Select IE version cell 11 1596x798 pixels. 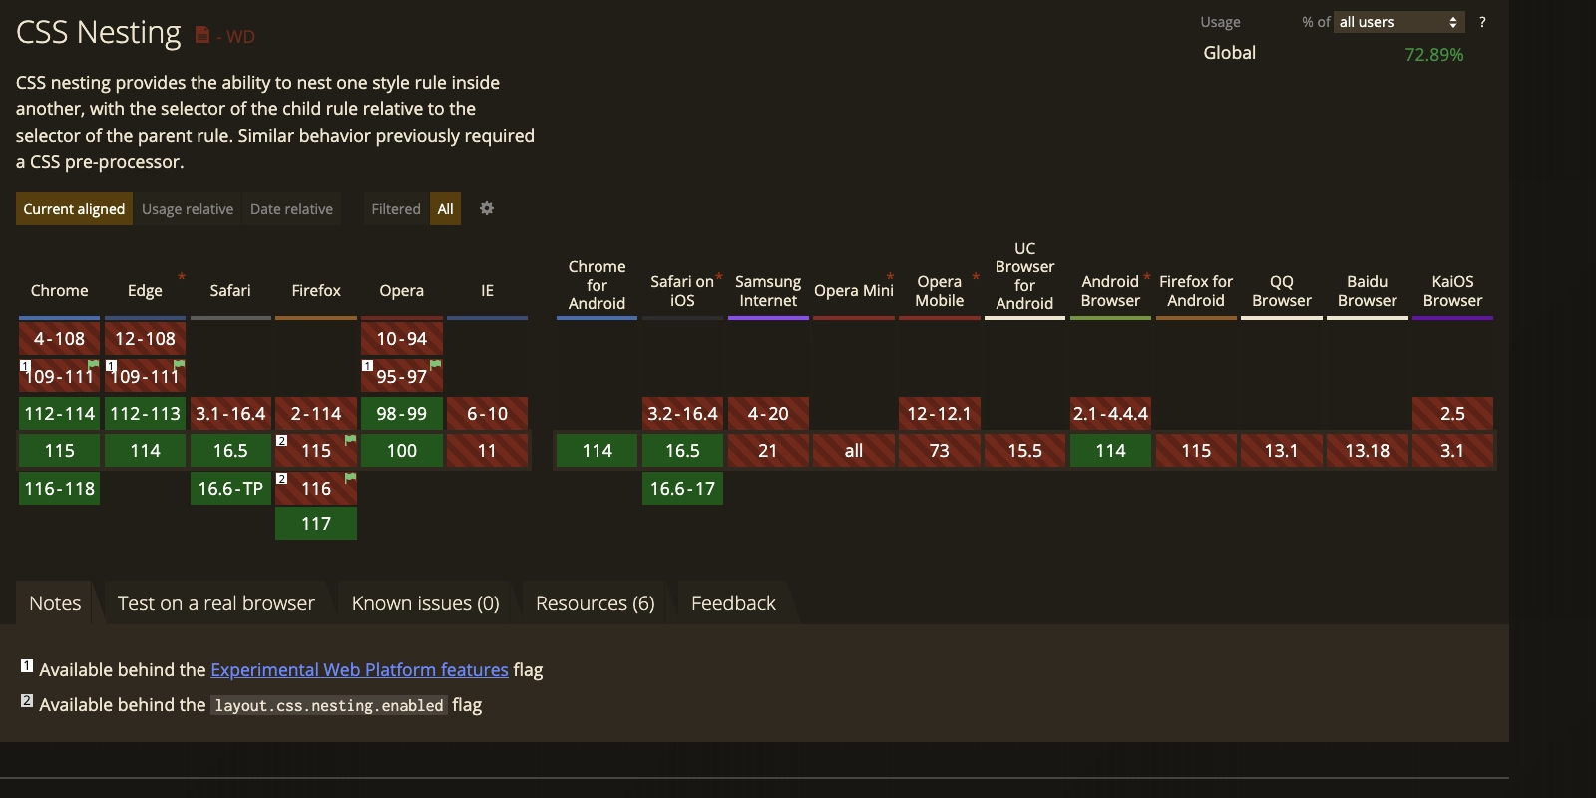[487, 451]
